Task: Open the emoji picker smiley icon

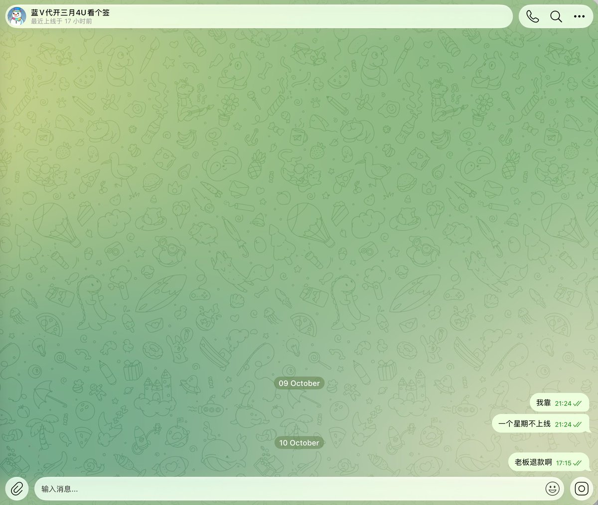Action: [552, 489]
